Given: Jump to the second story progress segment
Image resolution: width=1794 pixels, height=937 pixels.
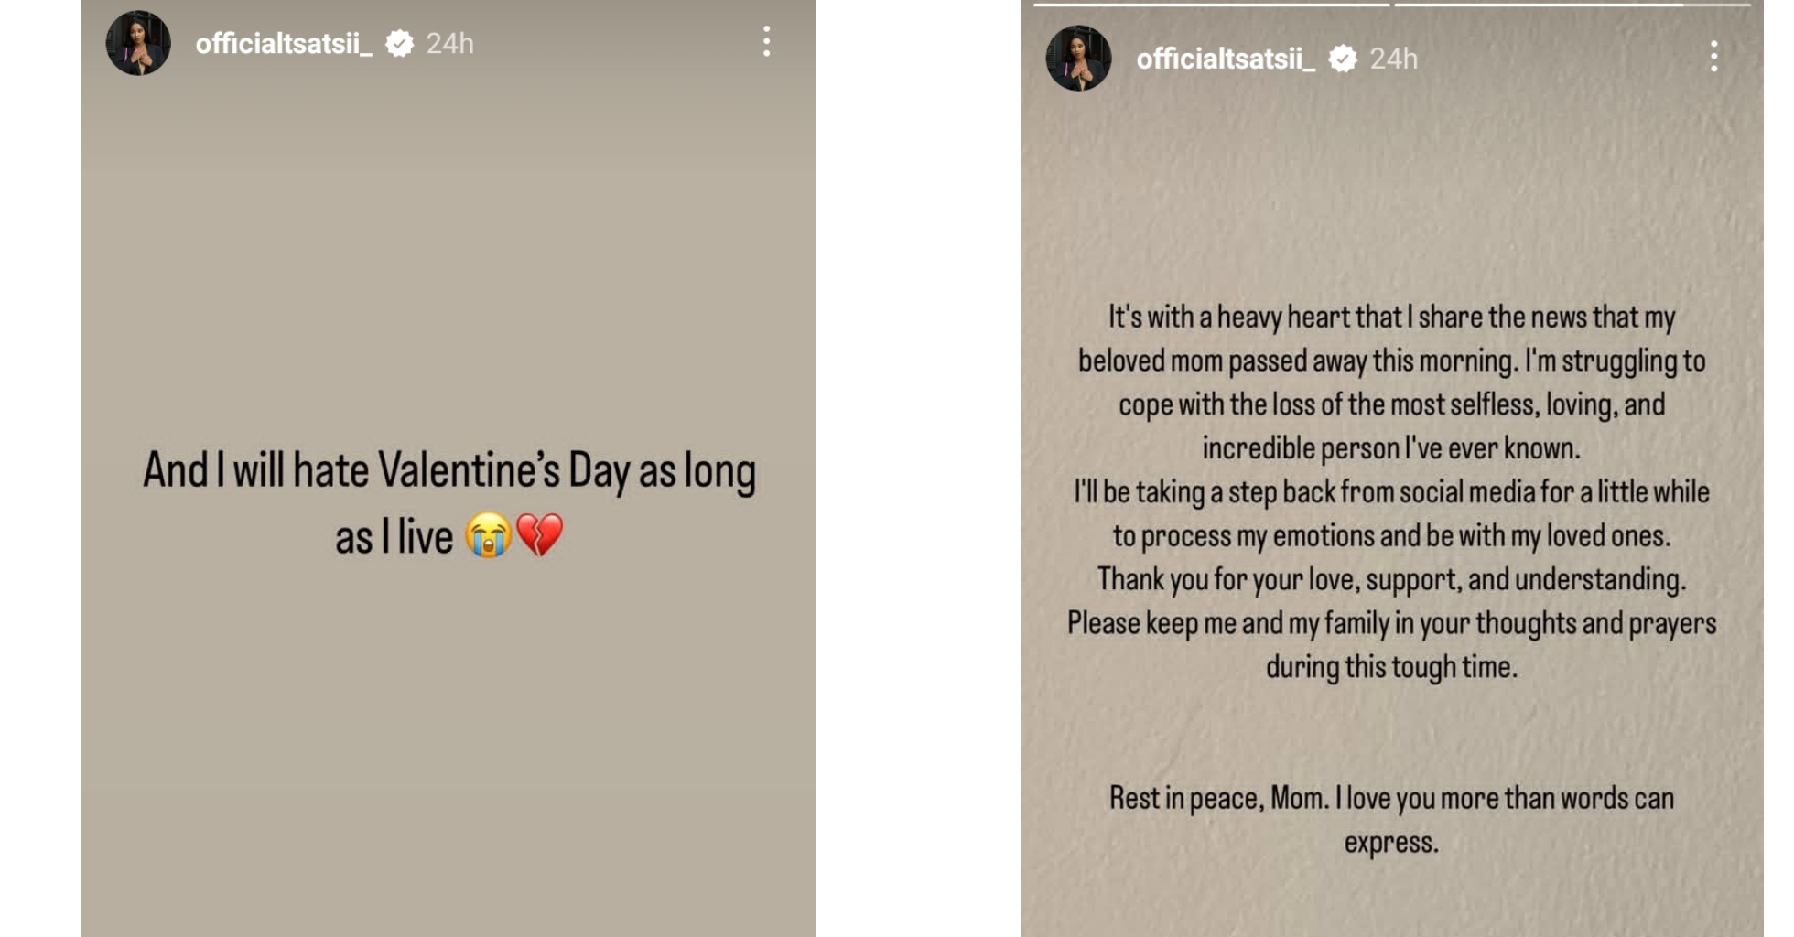Looking at the screenshot, I should 1572,5.
